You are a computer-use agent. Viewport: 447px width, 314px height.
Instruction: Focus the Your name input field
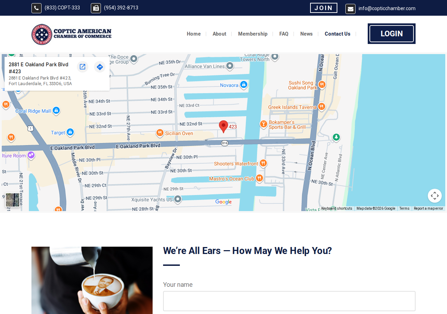pyautogui.click(x=289, y=301)
